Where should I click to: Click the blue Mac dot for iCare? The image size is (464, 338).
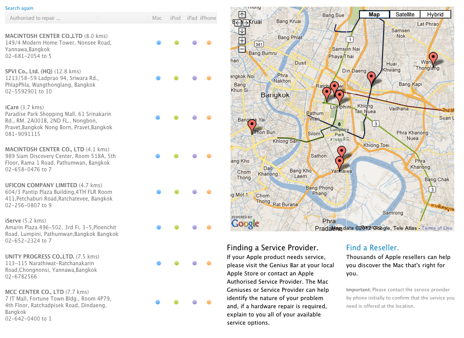click(158, 117)
